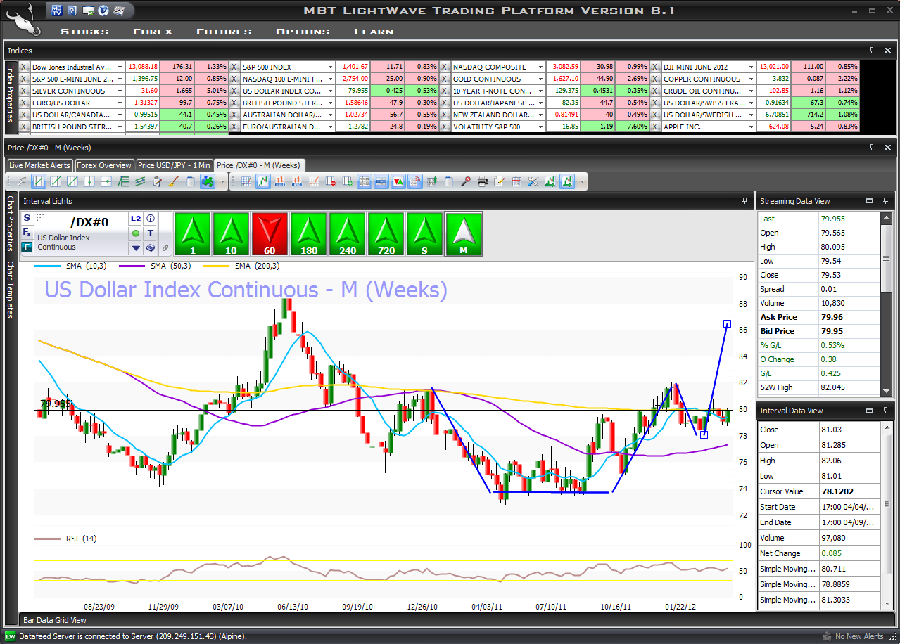Switch to Price USD/JPY - 1 Min tab

[x=174, y=165]
